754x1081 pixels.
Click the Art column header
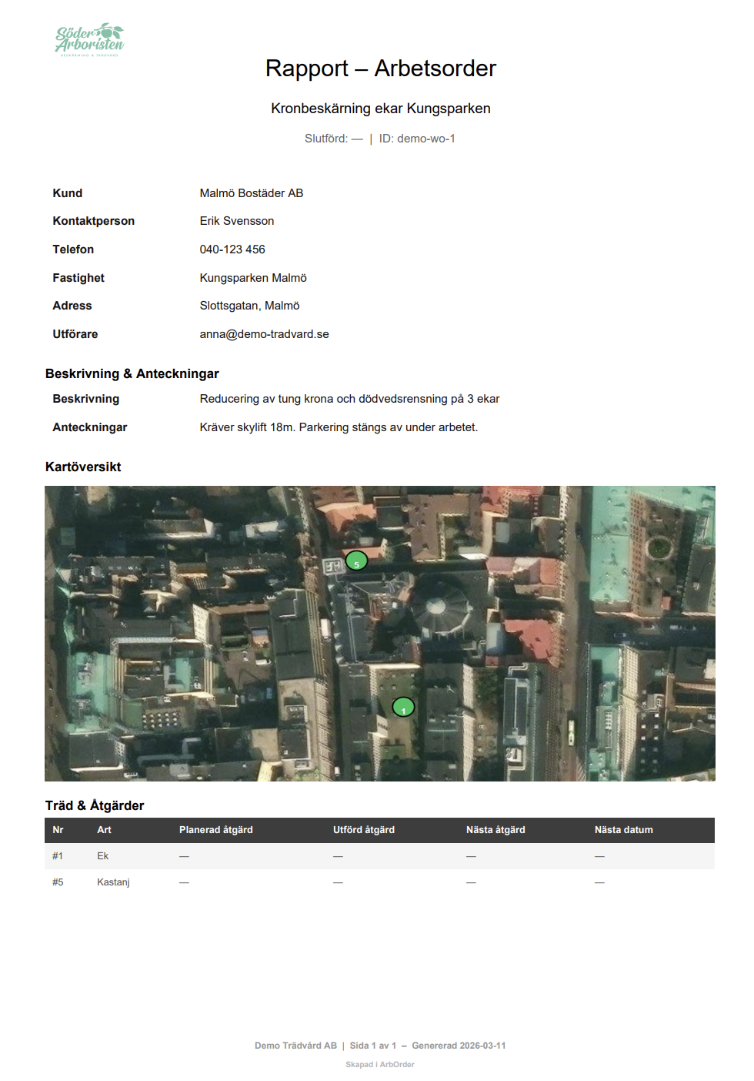pyautogui.click(x=104, y=830)
